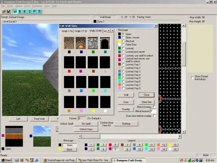Screen dimensions: 217x163
Task: Open the Help menu
Action: [x=54, y=6]
